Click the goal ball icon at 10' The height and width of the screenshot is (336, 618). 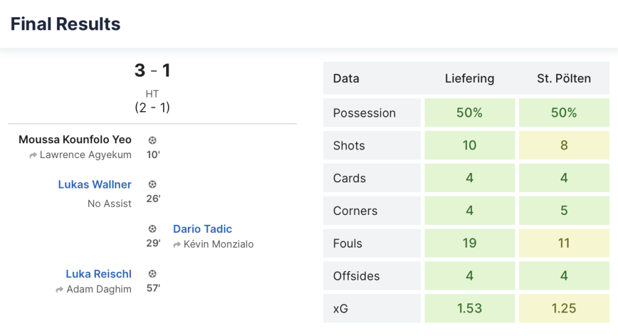tap(153, 140)
